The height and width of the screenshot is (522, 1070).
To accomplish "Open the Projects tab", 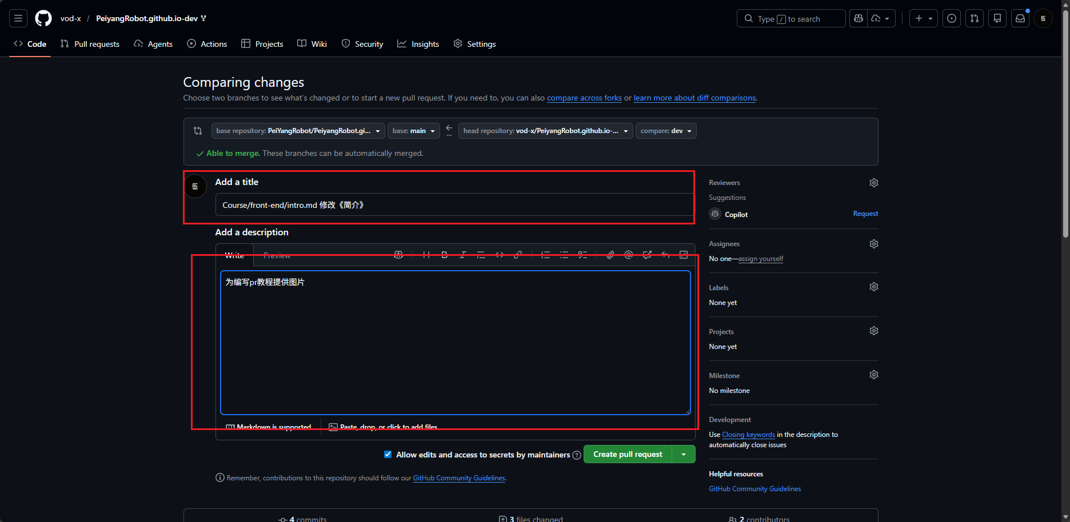I will point(262,44).
